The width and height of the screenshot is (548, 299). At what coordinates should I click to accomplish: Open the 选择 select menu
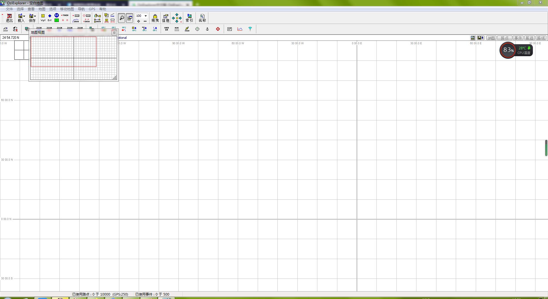point(20,9)
